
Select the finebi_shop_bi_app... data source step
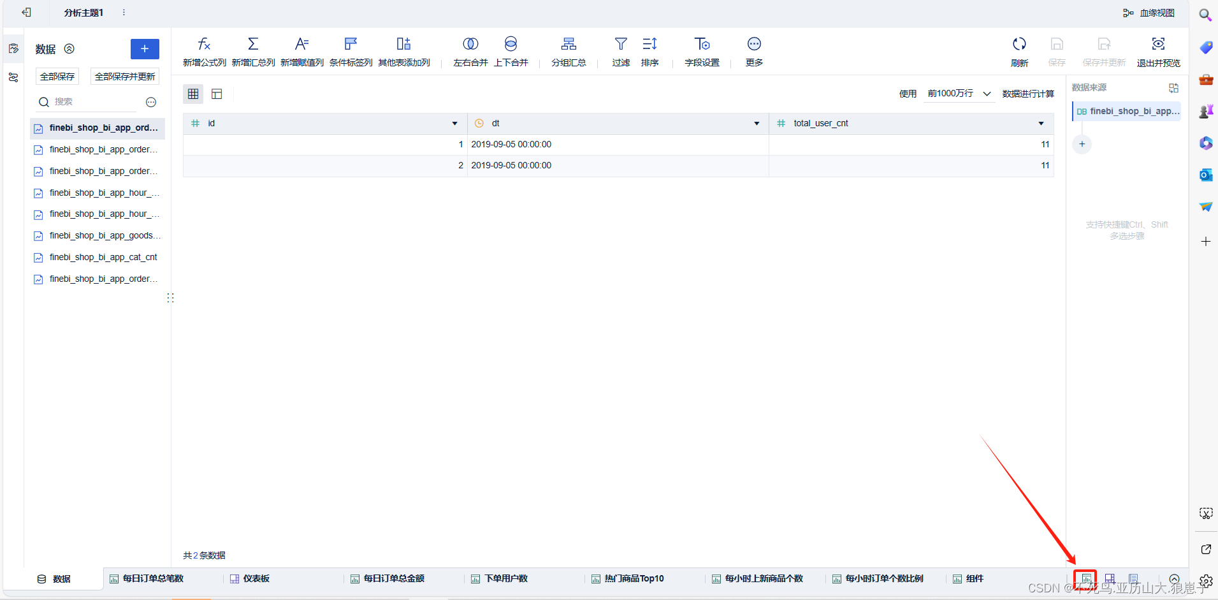[1127, 111]
